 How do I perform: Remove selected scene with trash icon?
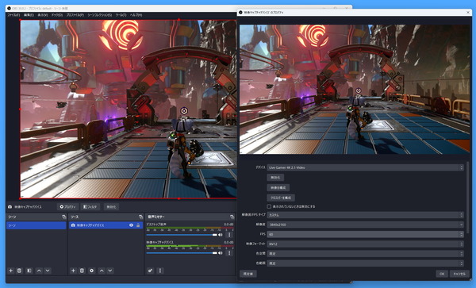[x=19, y=271]
